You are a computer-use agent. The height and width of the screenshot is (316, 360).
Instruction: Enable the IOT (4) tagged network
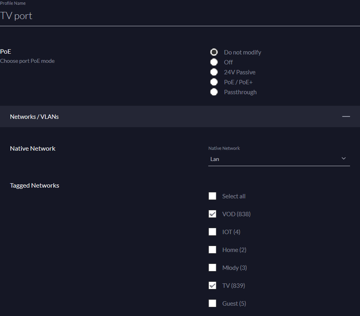point(212,232)
